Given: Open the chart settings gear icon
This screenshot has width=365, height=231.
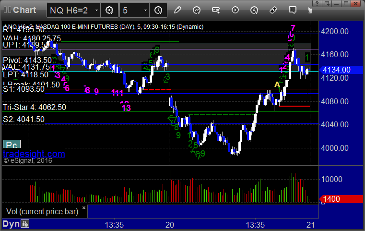Looking at the screenshot, I should 109,10.
